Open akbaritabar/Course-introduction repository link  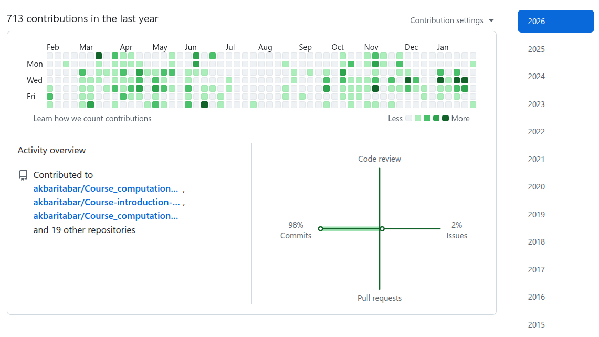tap(107, 202)
